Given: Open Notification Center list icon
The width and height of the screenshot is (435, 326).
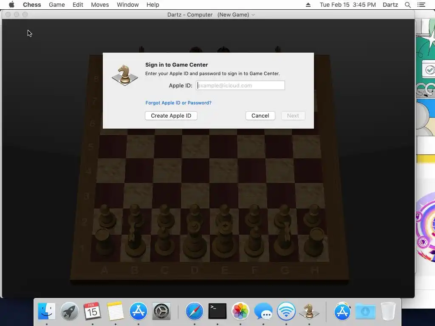Looking at the screenshot, I should pyautogui.click(x=421, y=5).
